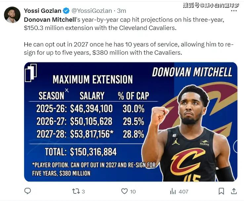This screenshot has height=201, width=244.
Task: Click the tweet paragraph about opting out in 2027
Action: pos(129,48)
